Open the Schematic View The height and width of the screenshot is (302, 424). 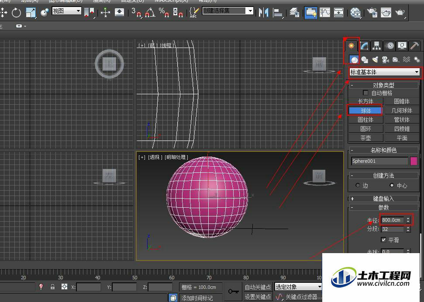[x=338, y=12]
